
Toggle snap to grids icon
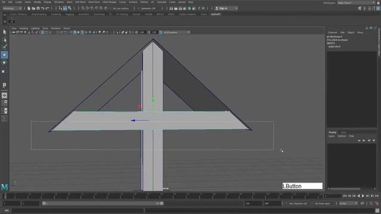tap(83, 8)
